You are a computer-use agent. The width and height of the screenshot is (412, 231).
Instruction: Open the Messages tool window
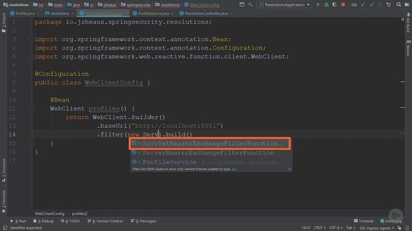click(144, 221)
